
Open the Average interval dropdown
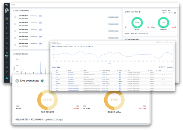(165, 13)
